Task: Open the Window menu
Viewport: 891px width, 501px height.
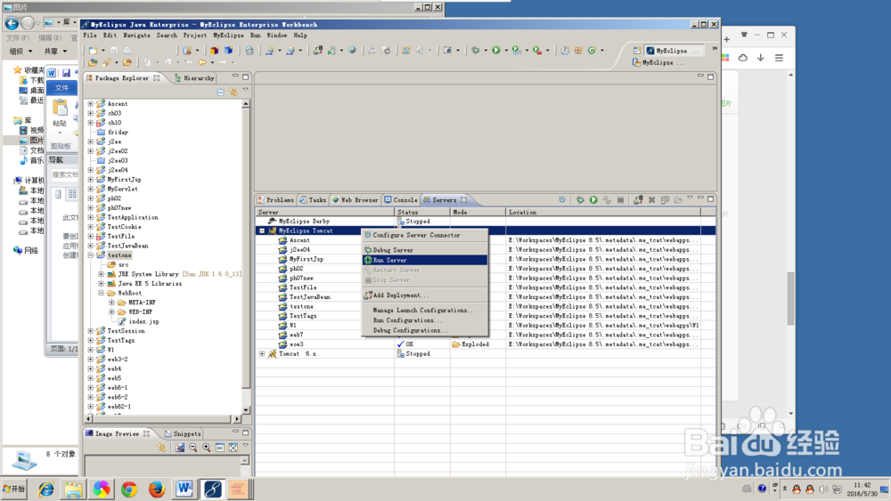Action: [x=277, y=36]
